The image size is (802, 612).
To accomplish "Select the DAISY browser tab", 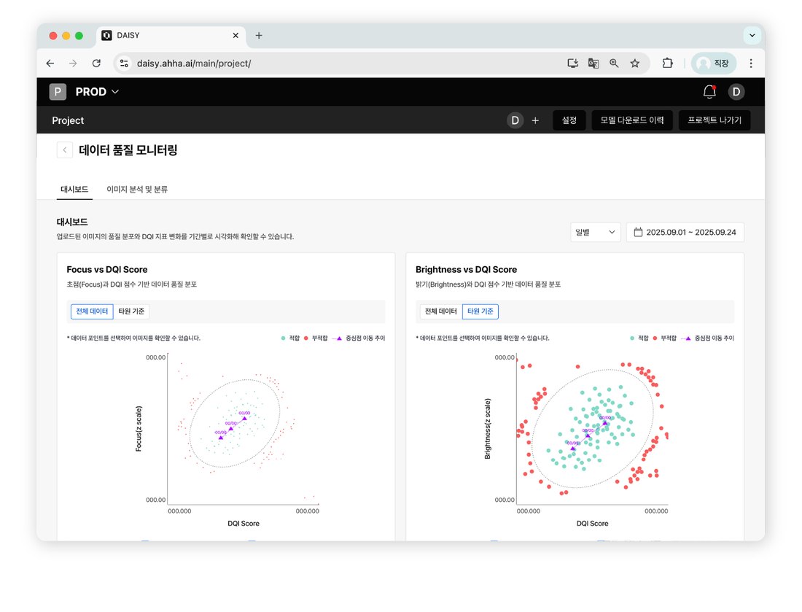I will [171, 35].
